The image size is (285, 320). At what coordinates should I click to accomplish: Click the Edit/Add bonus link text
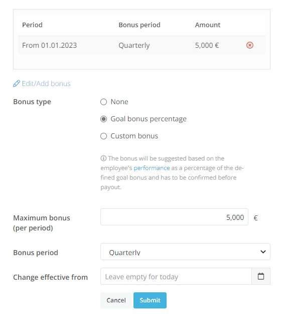coord(46,84)
